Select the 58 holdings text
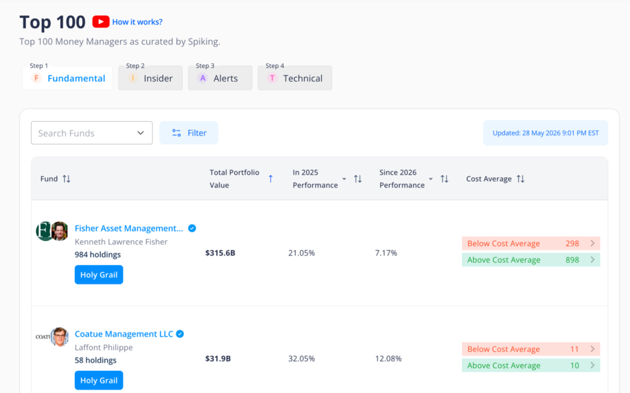The image size is (630, 393). point(95,361)
